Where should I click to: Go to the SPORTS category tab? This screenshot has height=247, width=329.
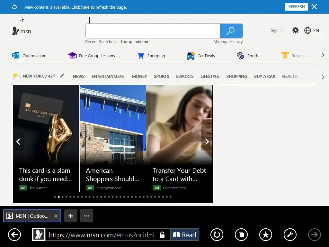coord(161,77)
